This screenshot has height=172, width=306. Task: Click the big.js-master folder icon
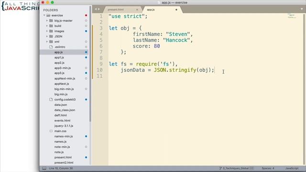coord(51,21)
